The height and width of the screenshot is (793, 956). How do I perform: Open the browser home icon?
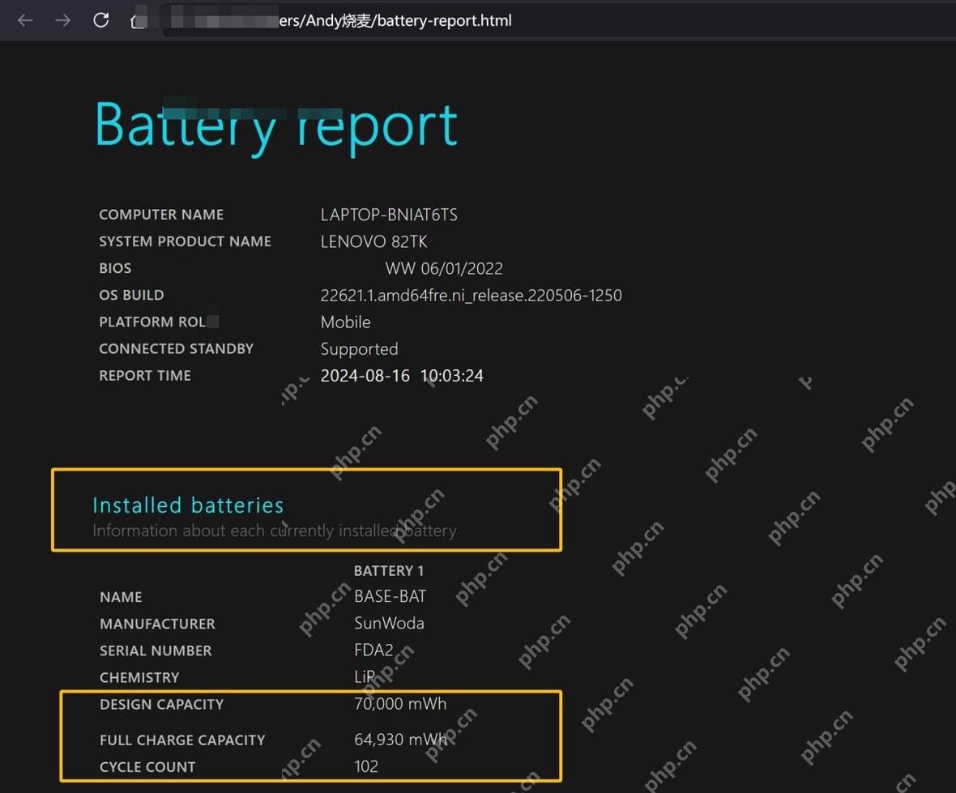(139, 21)
